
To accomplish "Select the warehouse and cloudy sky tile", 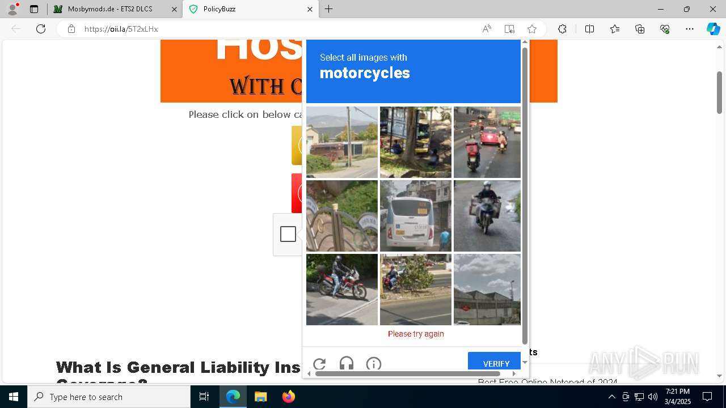I will click(x=487, y=290).
